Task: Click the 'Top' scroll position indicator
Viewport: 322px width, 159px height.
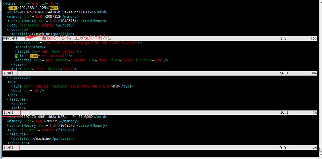Action: click(x=313, y=38)
